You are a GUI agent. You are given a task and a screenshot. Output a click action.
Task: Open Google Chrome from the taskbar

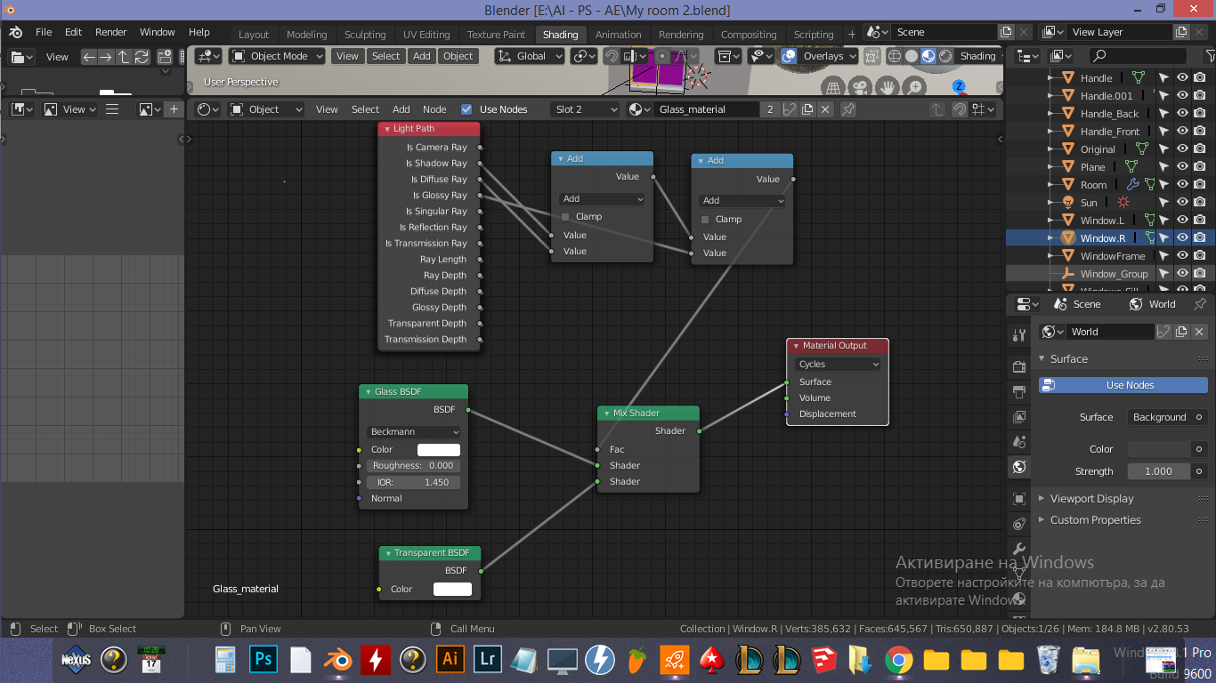898,660
